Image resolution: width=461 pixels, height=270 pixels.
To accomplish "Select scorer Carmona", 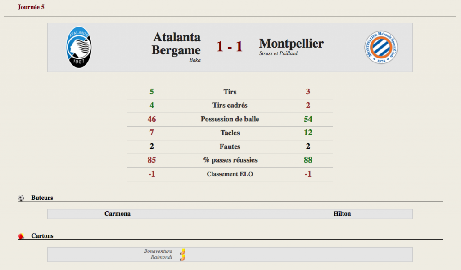I will [118, 214].
